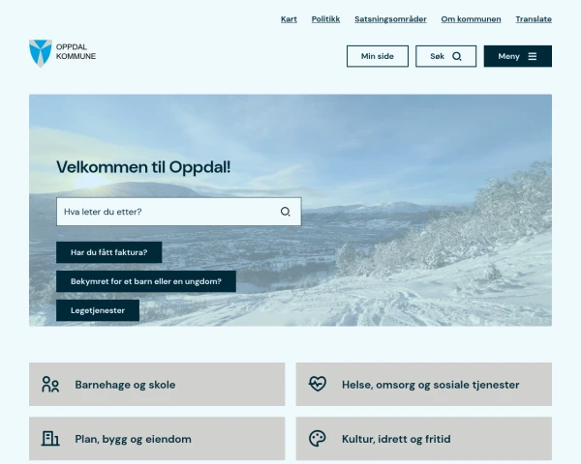Open the Kart link
The height and width of the screenshot is (464, 581).
(x=289, y=19)
